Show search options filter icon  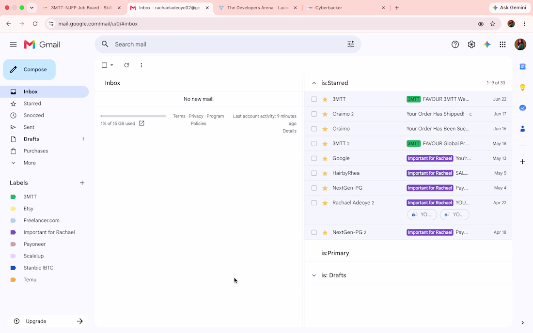351,44
